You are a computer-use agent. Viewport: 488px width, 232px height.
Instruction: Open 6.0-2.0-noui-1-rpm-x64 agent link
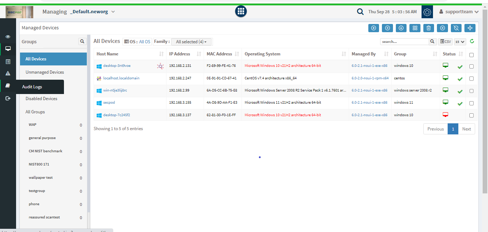coord(370,78)
